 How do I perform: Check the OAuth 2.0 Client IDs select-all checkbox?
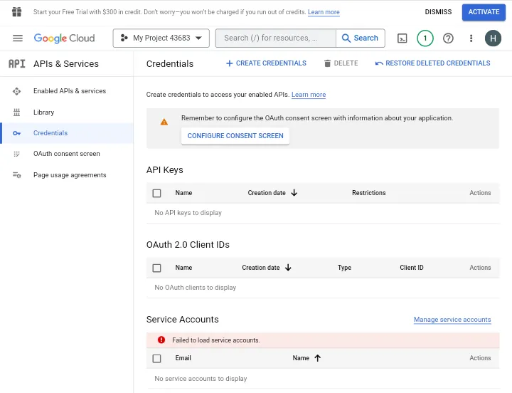(156, 268)
